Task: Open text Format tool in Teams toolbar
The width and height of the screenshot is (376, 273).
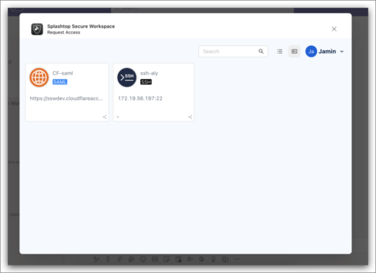Action: pos(96,259)
